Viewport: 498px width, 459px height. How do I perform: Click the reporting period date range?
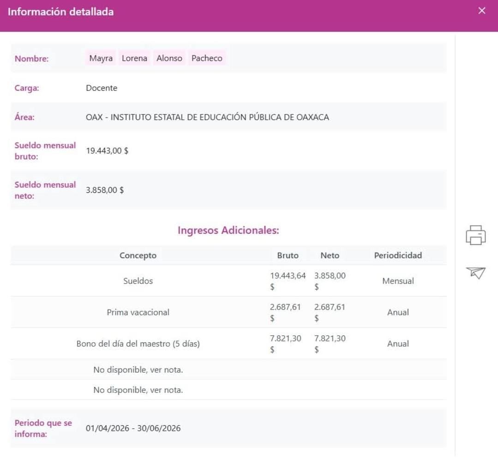(133, 428)
